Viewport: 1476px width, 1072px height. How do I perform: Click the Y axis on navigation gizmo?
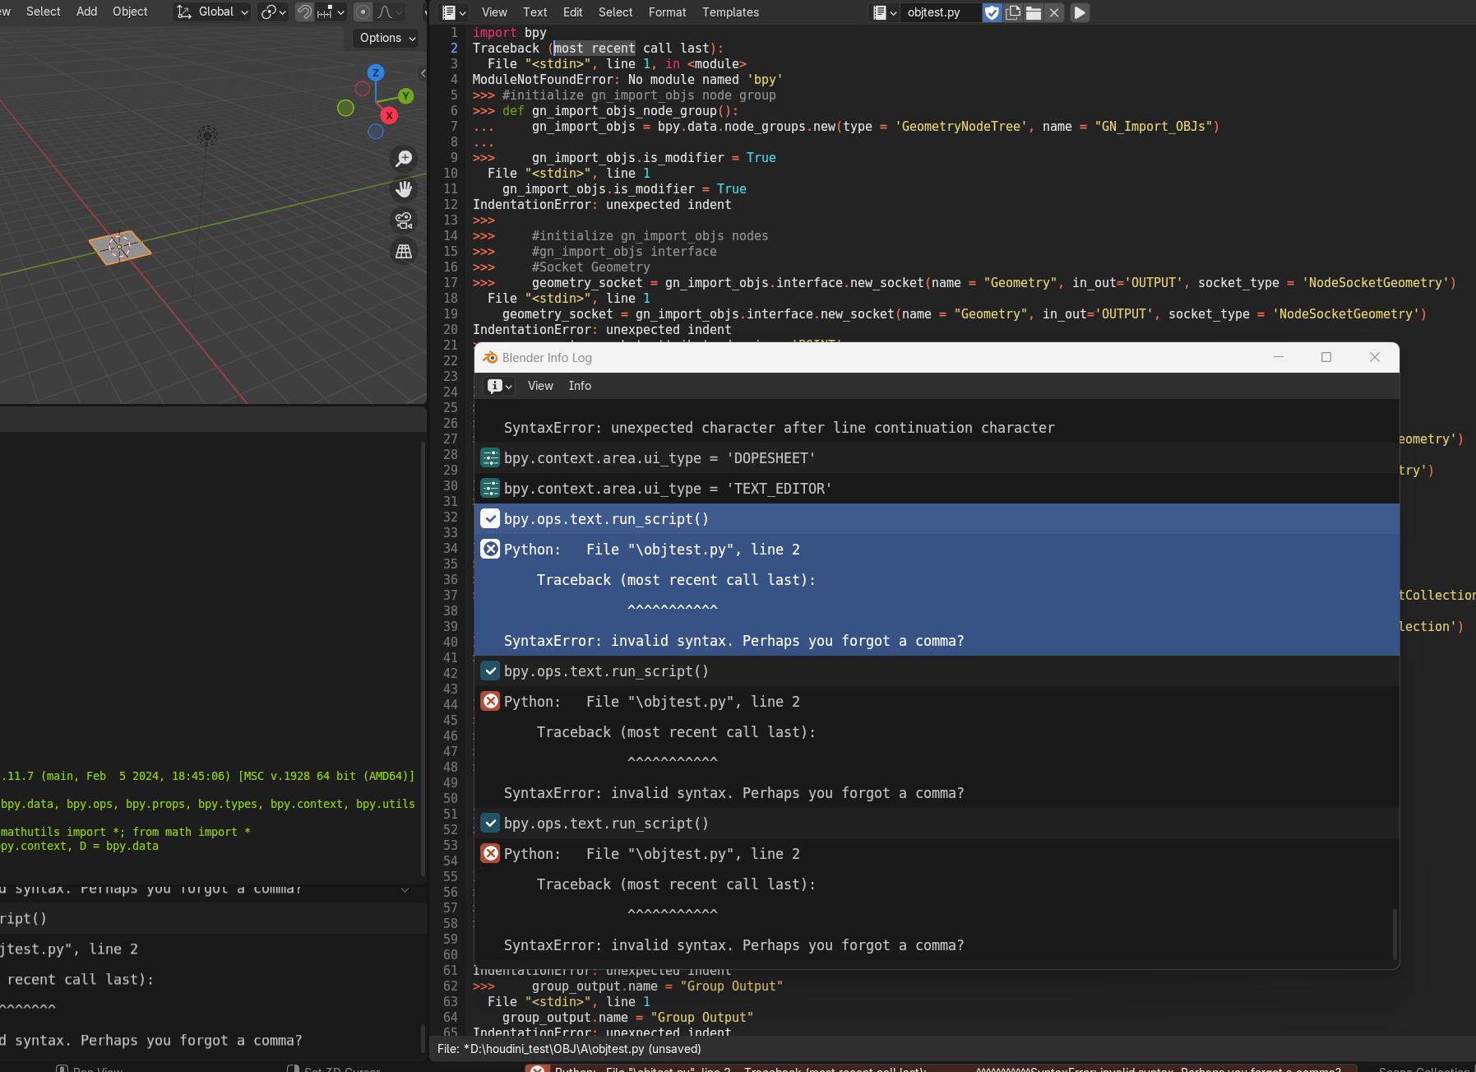(x=405, y=96)
